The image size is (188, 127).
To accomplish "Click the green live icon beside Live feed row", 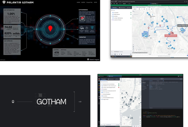I will (131, 18).
